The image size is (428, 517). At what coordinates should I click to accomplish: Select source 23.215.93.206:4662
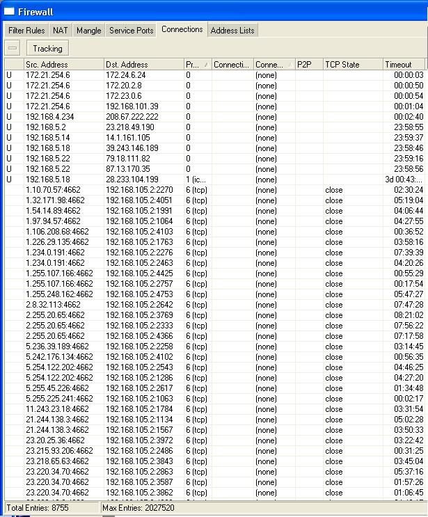59,451
